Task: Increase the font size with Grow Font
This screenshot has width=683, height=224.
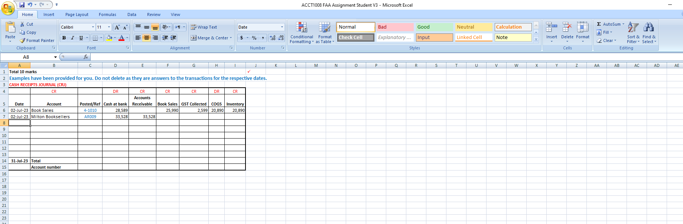Action: 117,27
